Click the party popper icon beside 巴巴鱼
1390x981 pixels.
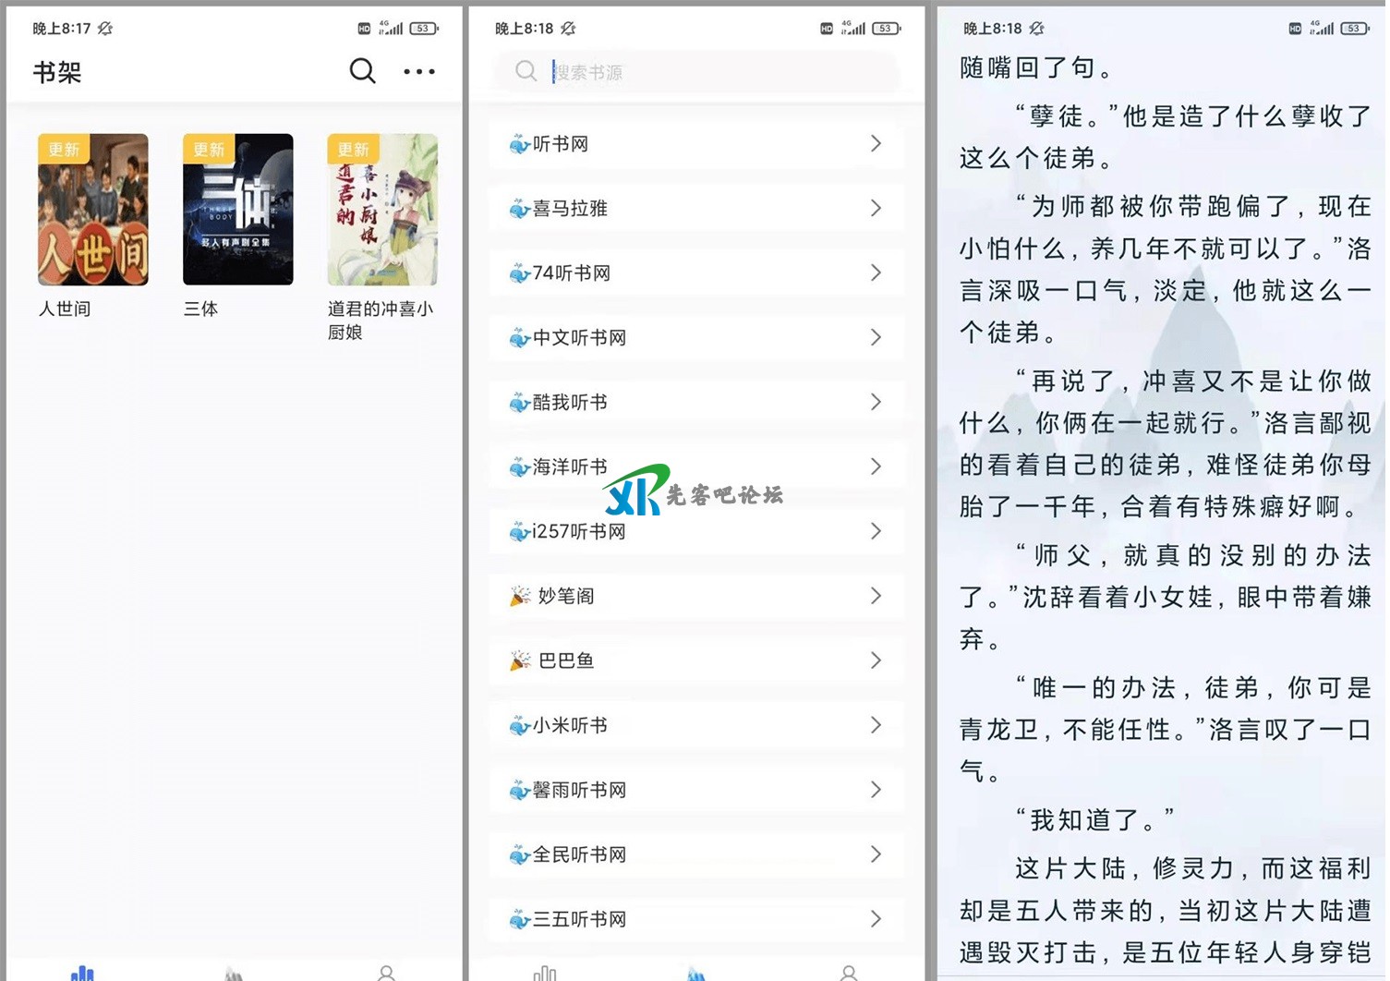[520, 660]
